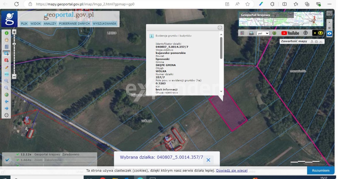Open the pol language dropdown
The width and height of the screenshot is (345, 179).
[x=263, y=33]
